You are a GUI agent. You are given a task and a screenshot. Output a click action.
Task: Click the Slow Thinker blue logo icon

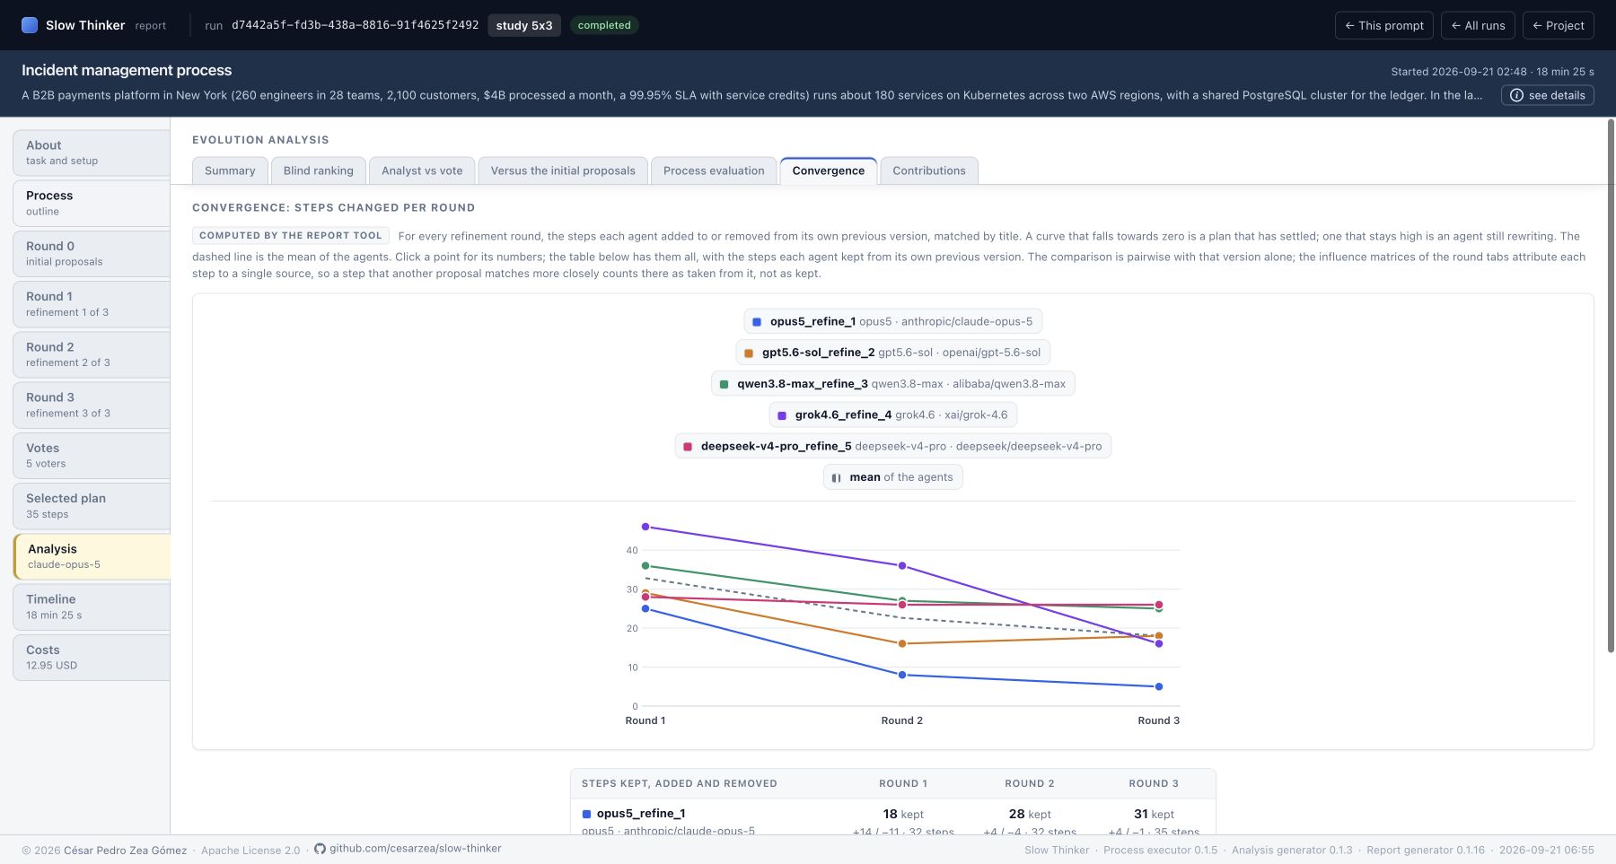pos(30,25)
